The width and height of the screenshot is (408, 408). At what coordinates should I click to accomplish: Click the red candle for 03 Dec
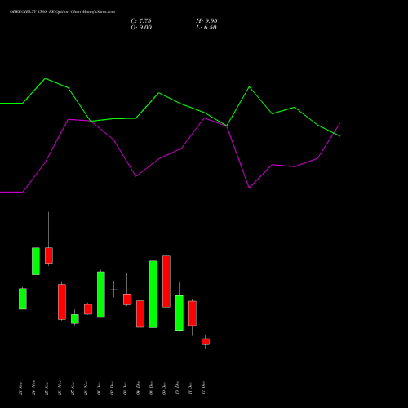tap(127, 299)
